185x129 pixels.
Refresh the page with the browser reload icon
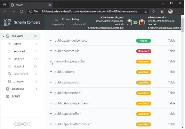click(x=22, y=11)
